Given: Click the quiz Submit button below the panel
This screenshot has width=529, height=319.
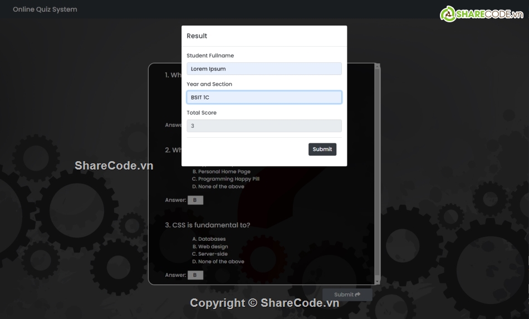Looking at the screenshot, I should (x=347, y=295).
